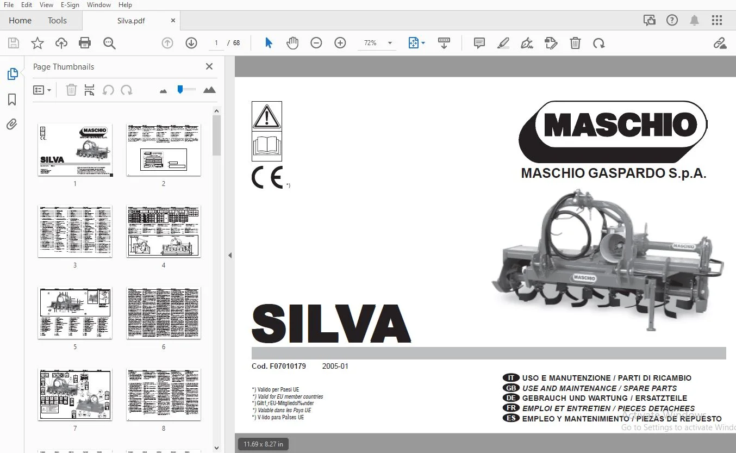Close the Page Thumbnails panel

[x=209, y=66]
